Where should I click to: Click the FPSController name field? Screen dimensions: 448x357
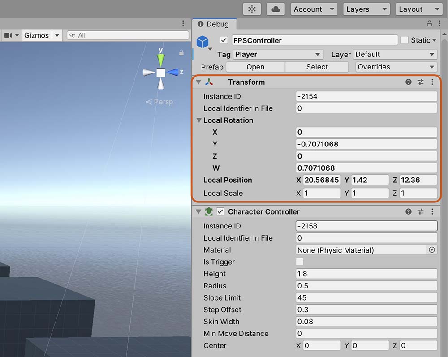314,40
